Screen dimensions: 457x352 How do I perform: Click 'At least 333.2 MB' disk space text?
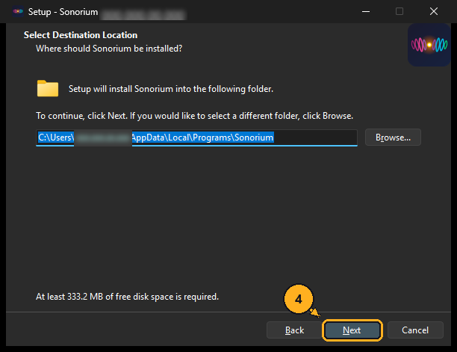pos(127,297)
